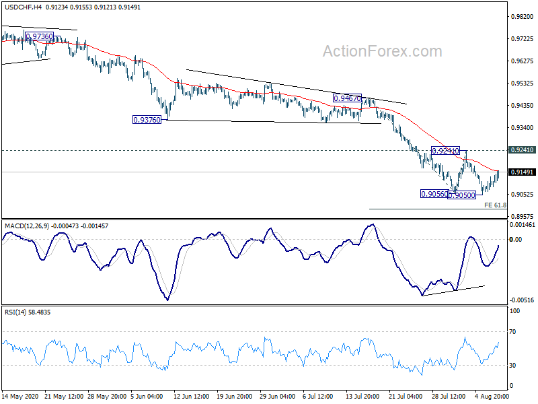This screenshot has height=404, width=538.
Task: Click the RSI 100 axis label
Action: (515, 311)
